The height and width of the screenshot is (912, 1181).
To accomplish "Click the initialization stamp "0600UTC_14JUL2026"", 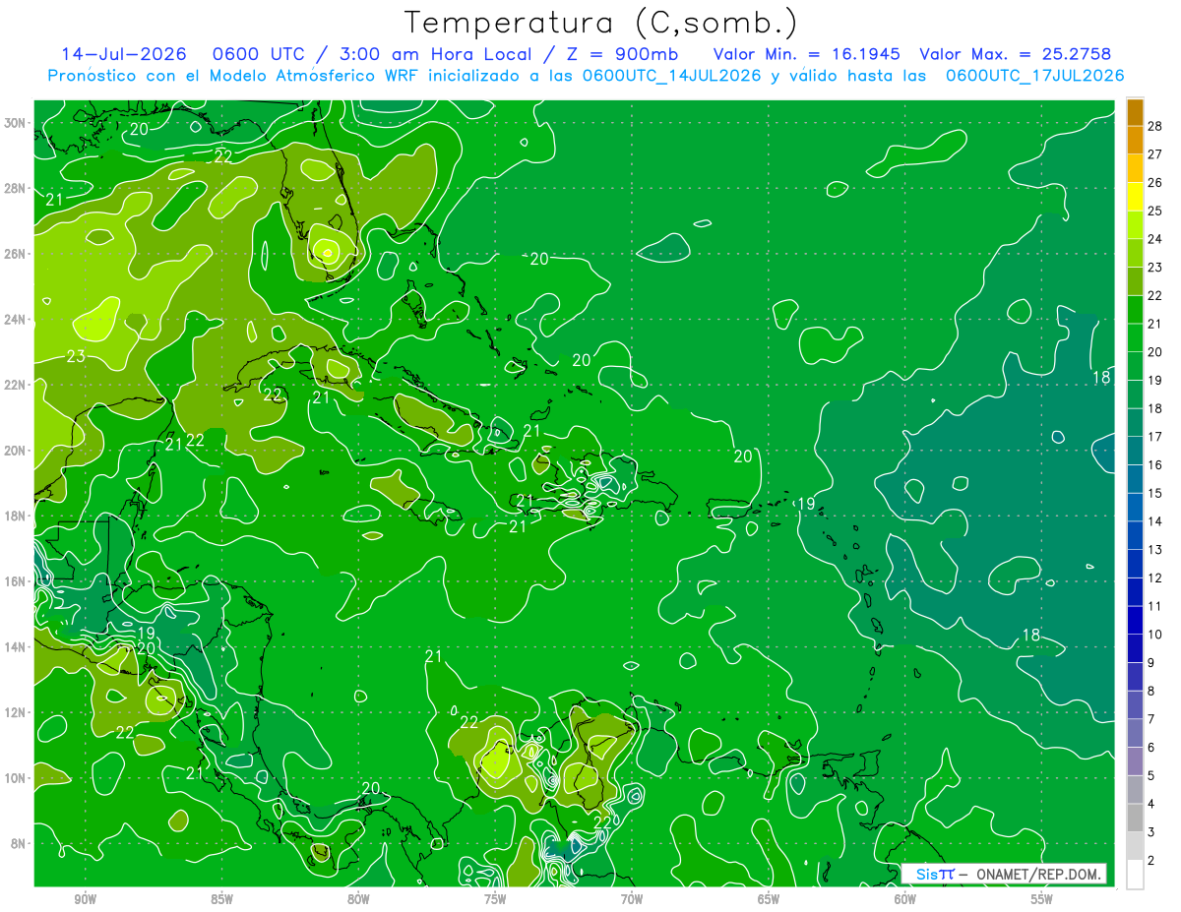I will tap(671, 75).
